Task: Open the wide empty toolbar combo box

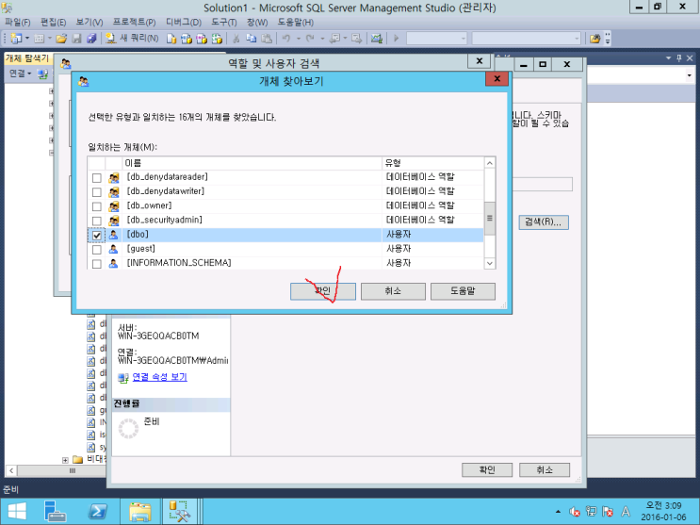Action: tap(527, 39)
